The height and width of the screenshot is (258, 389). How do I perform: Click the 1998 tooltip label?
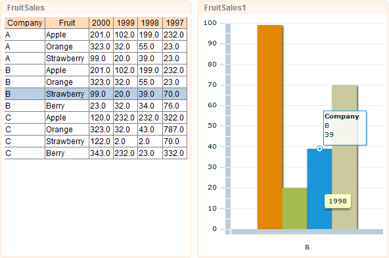(338, 201)
